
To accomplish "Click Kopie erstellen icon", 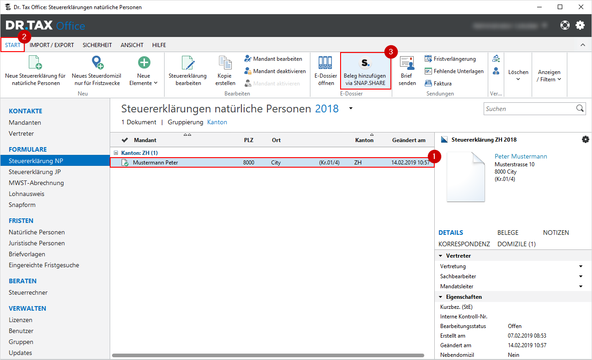I will point(225,63).
